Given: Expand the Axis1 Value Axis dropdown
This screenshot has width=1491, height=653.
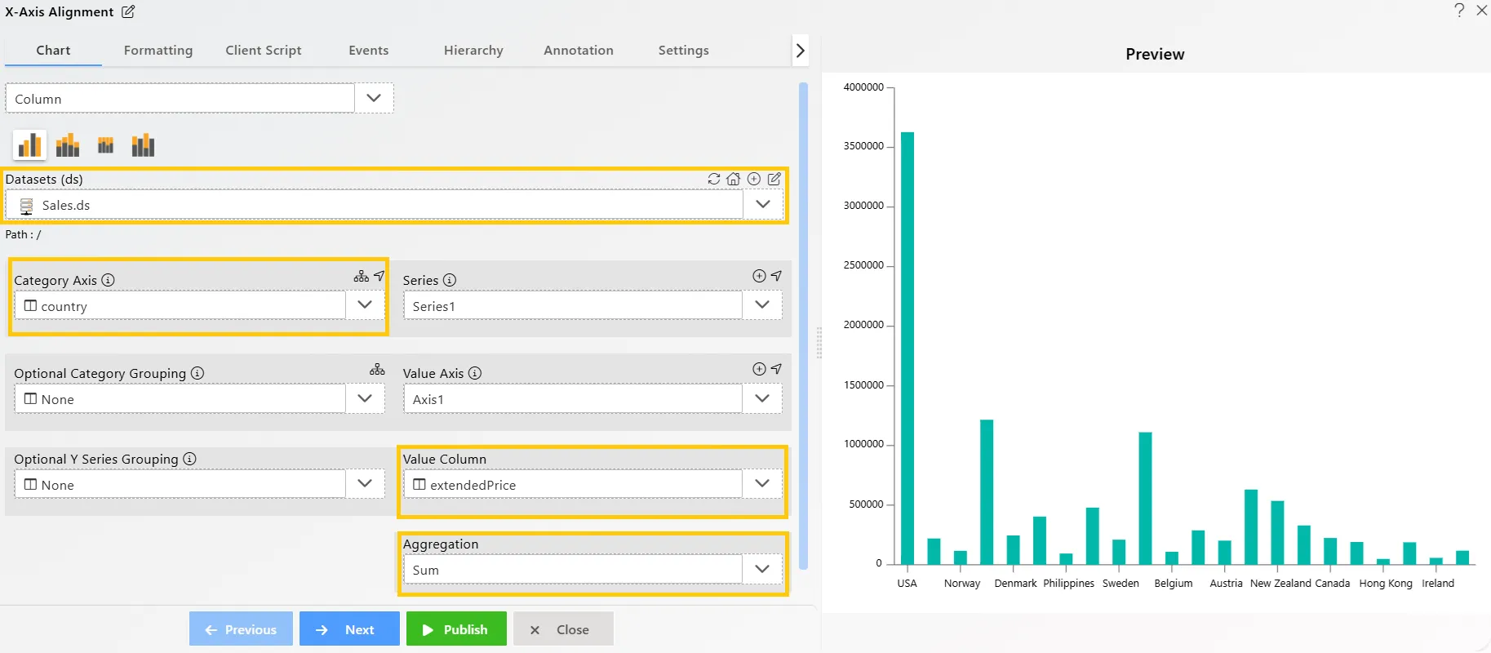Looking at the screenshot, I should click(762, 398).
